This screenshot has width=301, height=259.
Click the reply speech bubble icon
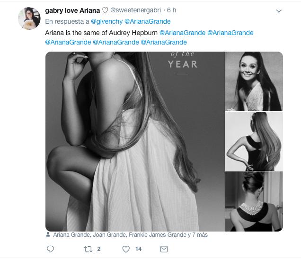point(51,249)
